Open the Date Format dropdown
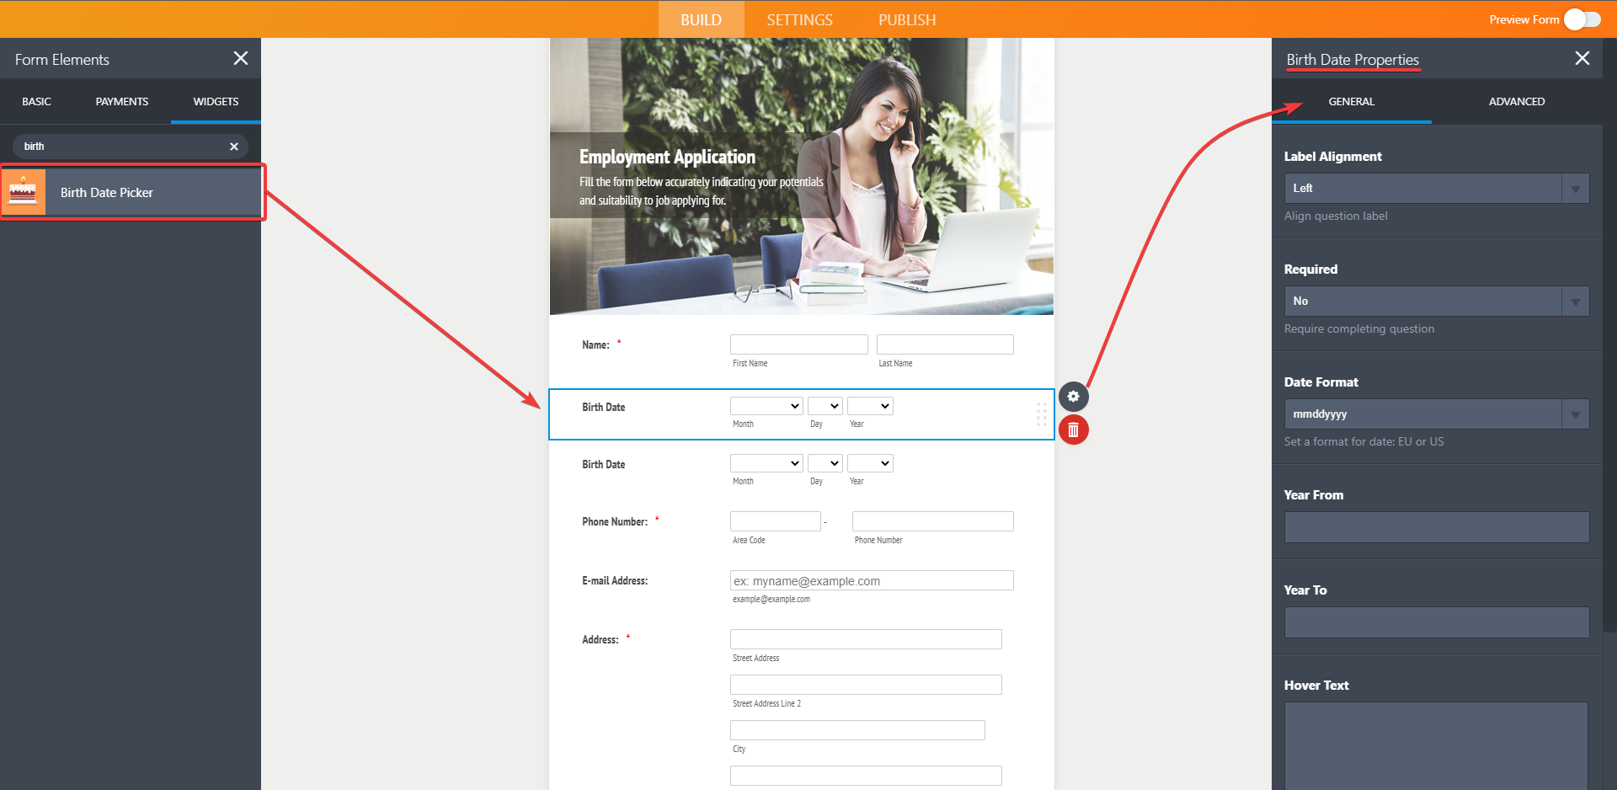 click(x=1436, y=414)
